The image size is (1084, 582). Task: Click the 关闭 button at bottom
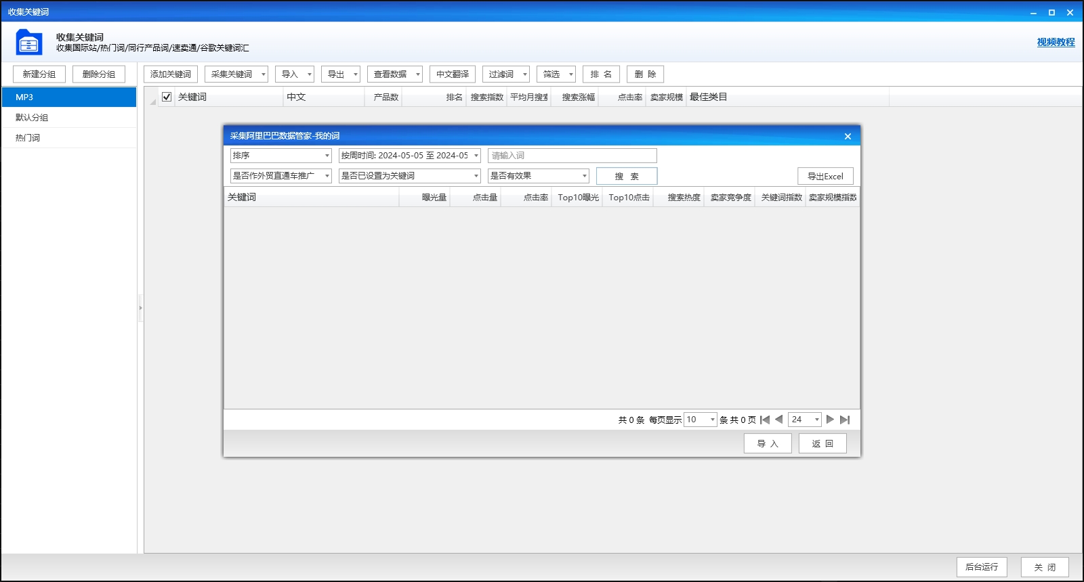1045,567
